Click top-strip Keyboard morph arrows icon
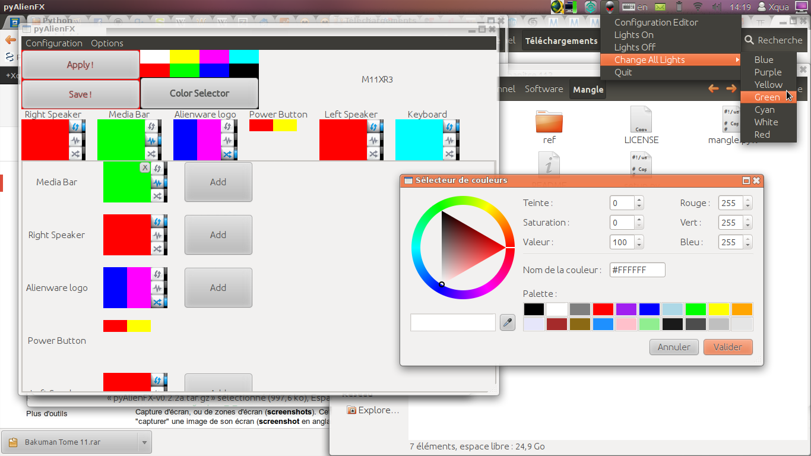The image size is (811, 456). coord(449,126)
